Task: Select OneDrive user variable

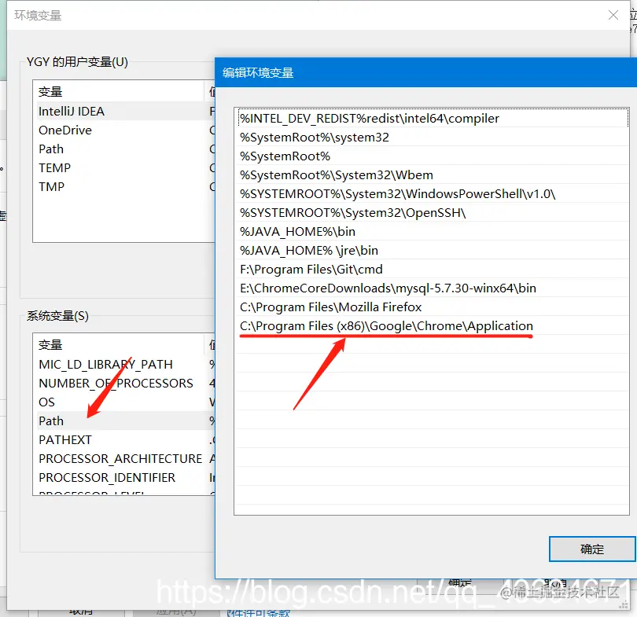Action: click(125, 130)
